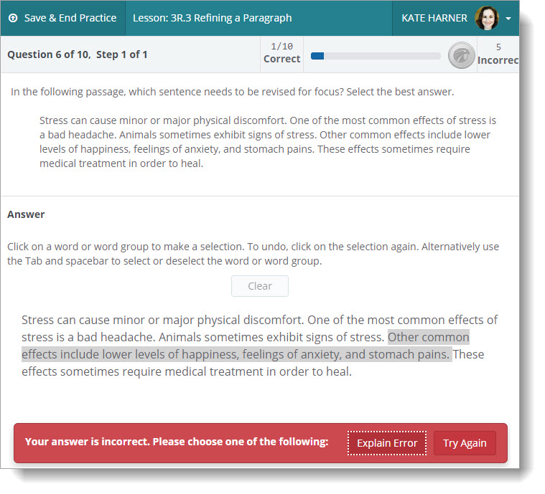Select answer sentence "Animals sometimes exhibit signs of stress."
545x494 pixels.
271,337
